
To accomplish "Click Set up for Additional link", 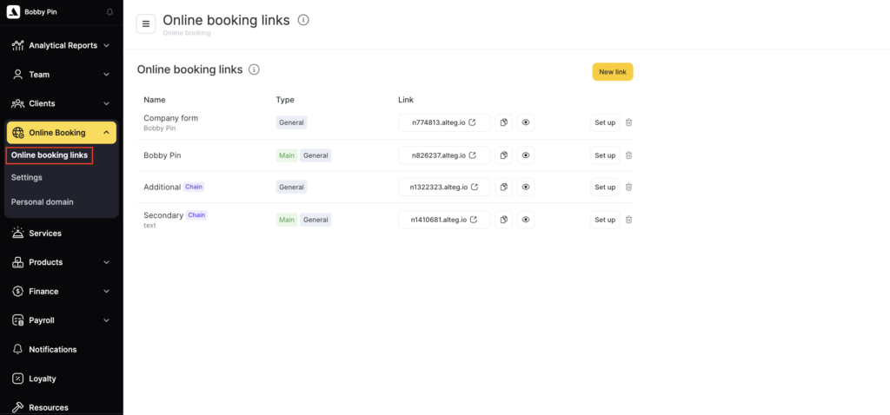I will coord(605,187).
